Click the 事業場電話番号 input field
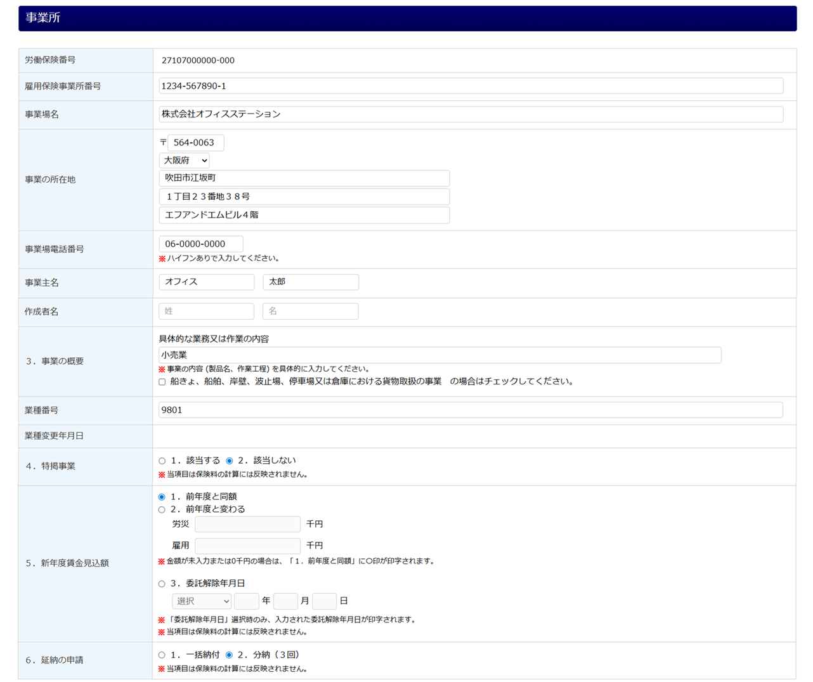 click(201, 244)
